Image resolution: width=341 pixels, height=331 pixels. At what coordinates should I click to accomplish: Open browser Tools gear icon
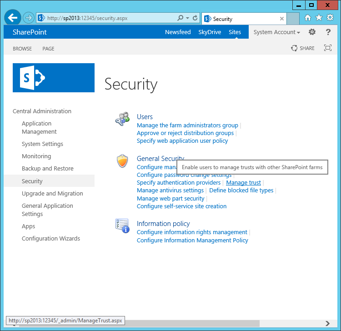pyautogui.click(x=330, y=17)
